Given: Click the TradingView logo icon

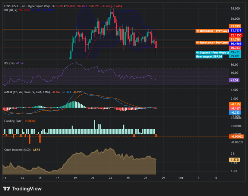Looking at the screenshot, I should coord(7,189).
